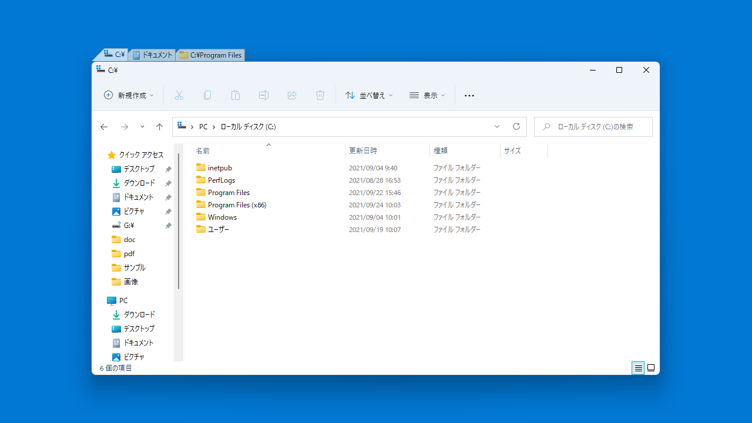Screen dimensions: 752x423
Task: Select クイック アクセス in navigation pane
Action: coord(141,155)
